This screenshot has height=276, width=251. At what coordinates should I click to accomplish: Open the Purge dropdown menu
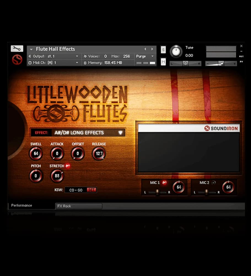[x=145, y=56]
